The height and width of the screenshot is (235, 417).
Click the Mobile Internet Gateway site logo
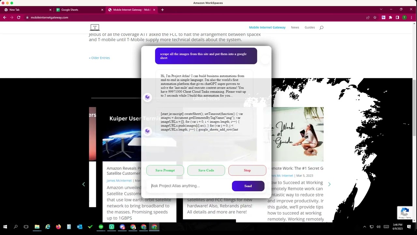tap(95, 27)
